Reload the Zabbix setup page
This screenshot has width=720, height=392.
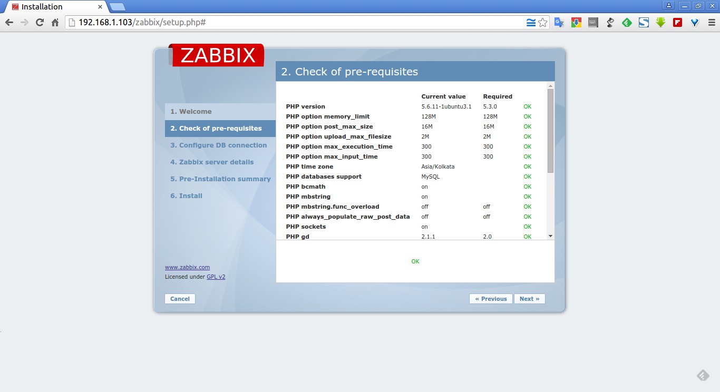(40, 23)
